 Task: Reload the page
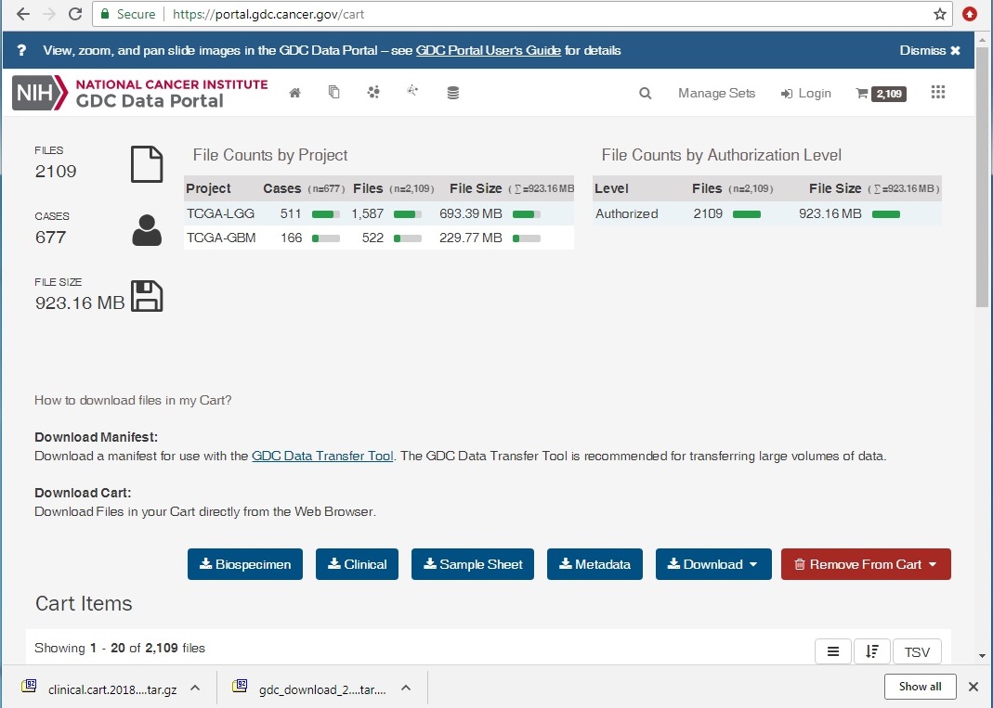tap(74, 14)
